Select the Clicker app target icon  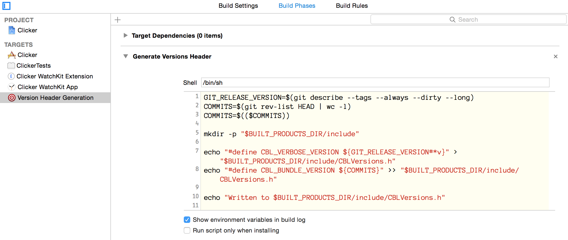tap(12, 55)
